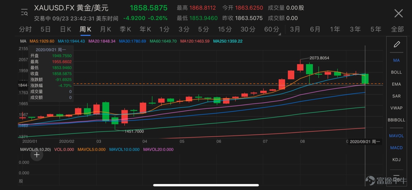Click the MAVOL10:0.000 value
This screenshot has width=412, height=190.
pos(124,149)
